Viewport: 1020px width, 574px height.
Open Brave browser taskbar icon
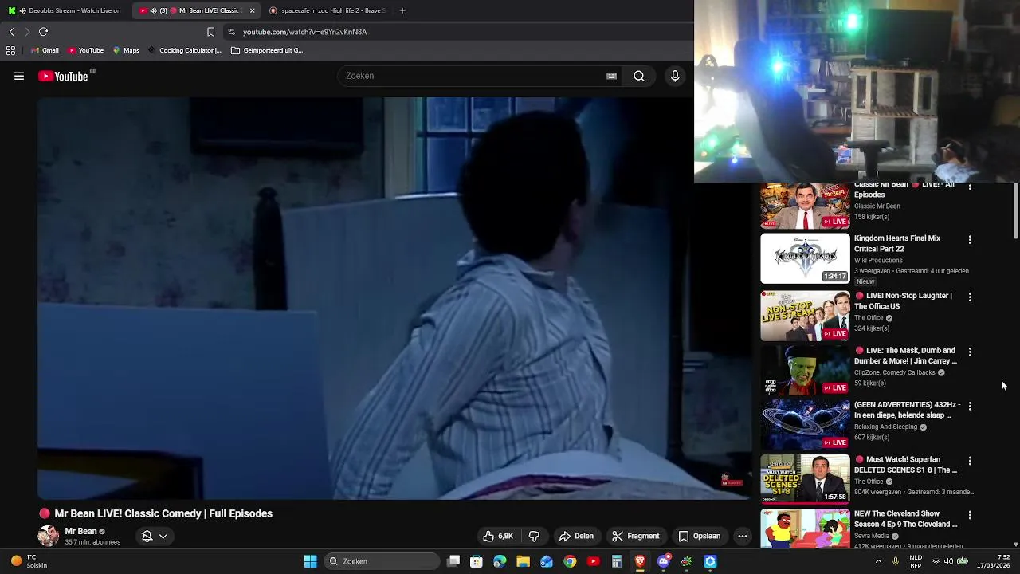pos(640,561)
